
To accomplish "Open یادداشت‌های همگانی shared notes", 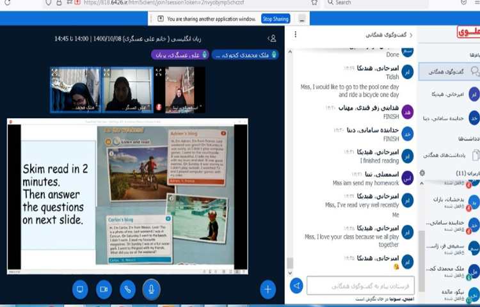I will click(449, 155).
